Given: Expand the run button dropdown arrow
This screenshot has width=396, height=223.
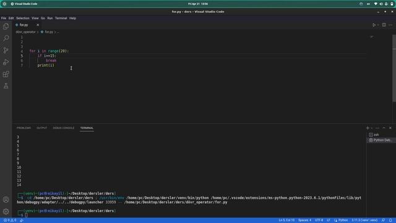Looking at the screenshot, I should click(x=378, y=25).
